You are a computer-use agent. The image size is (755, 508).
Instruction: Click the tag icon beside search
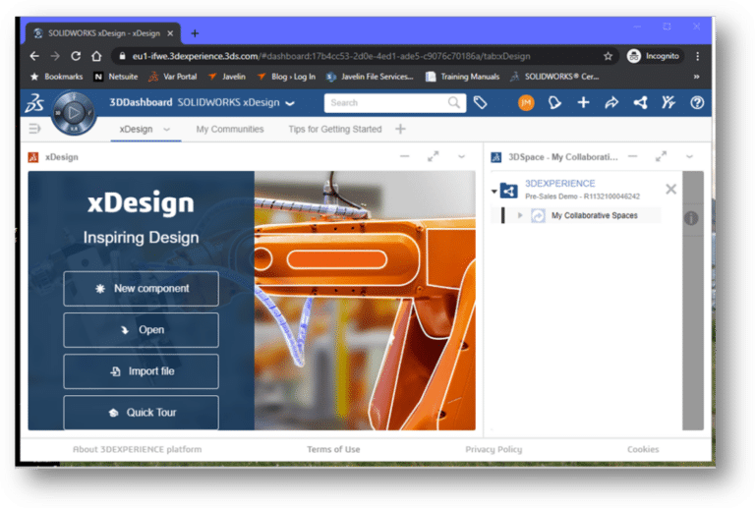click(x=481, y=102)
